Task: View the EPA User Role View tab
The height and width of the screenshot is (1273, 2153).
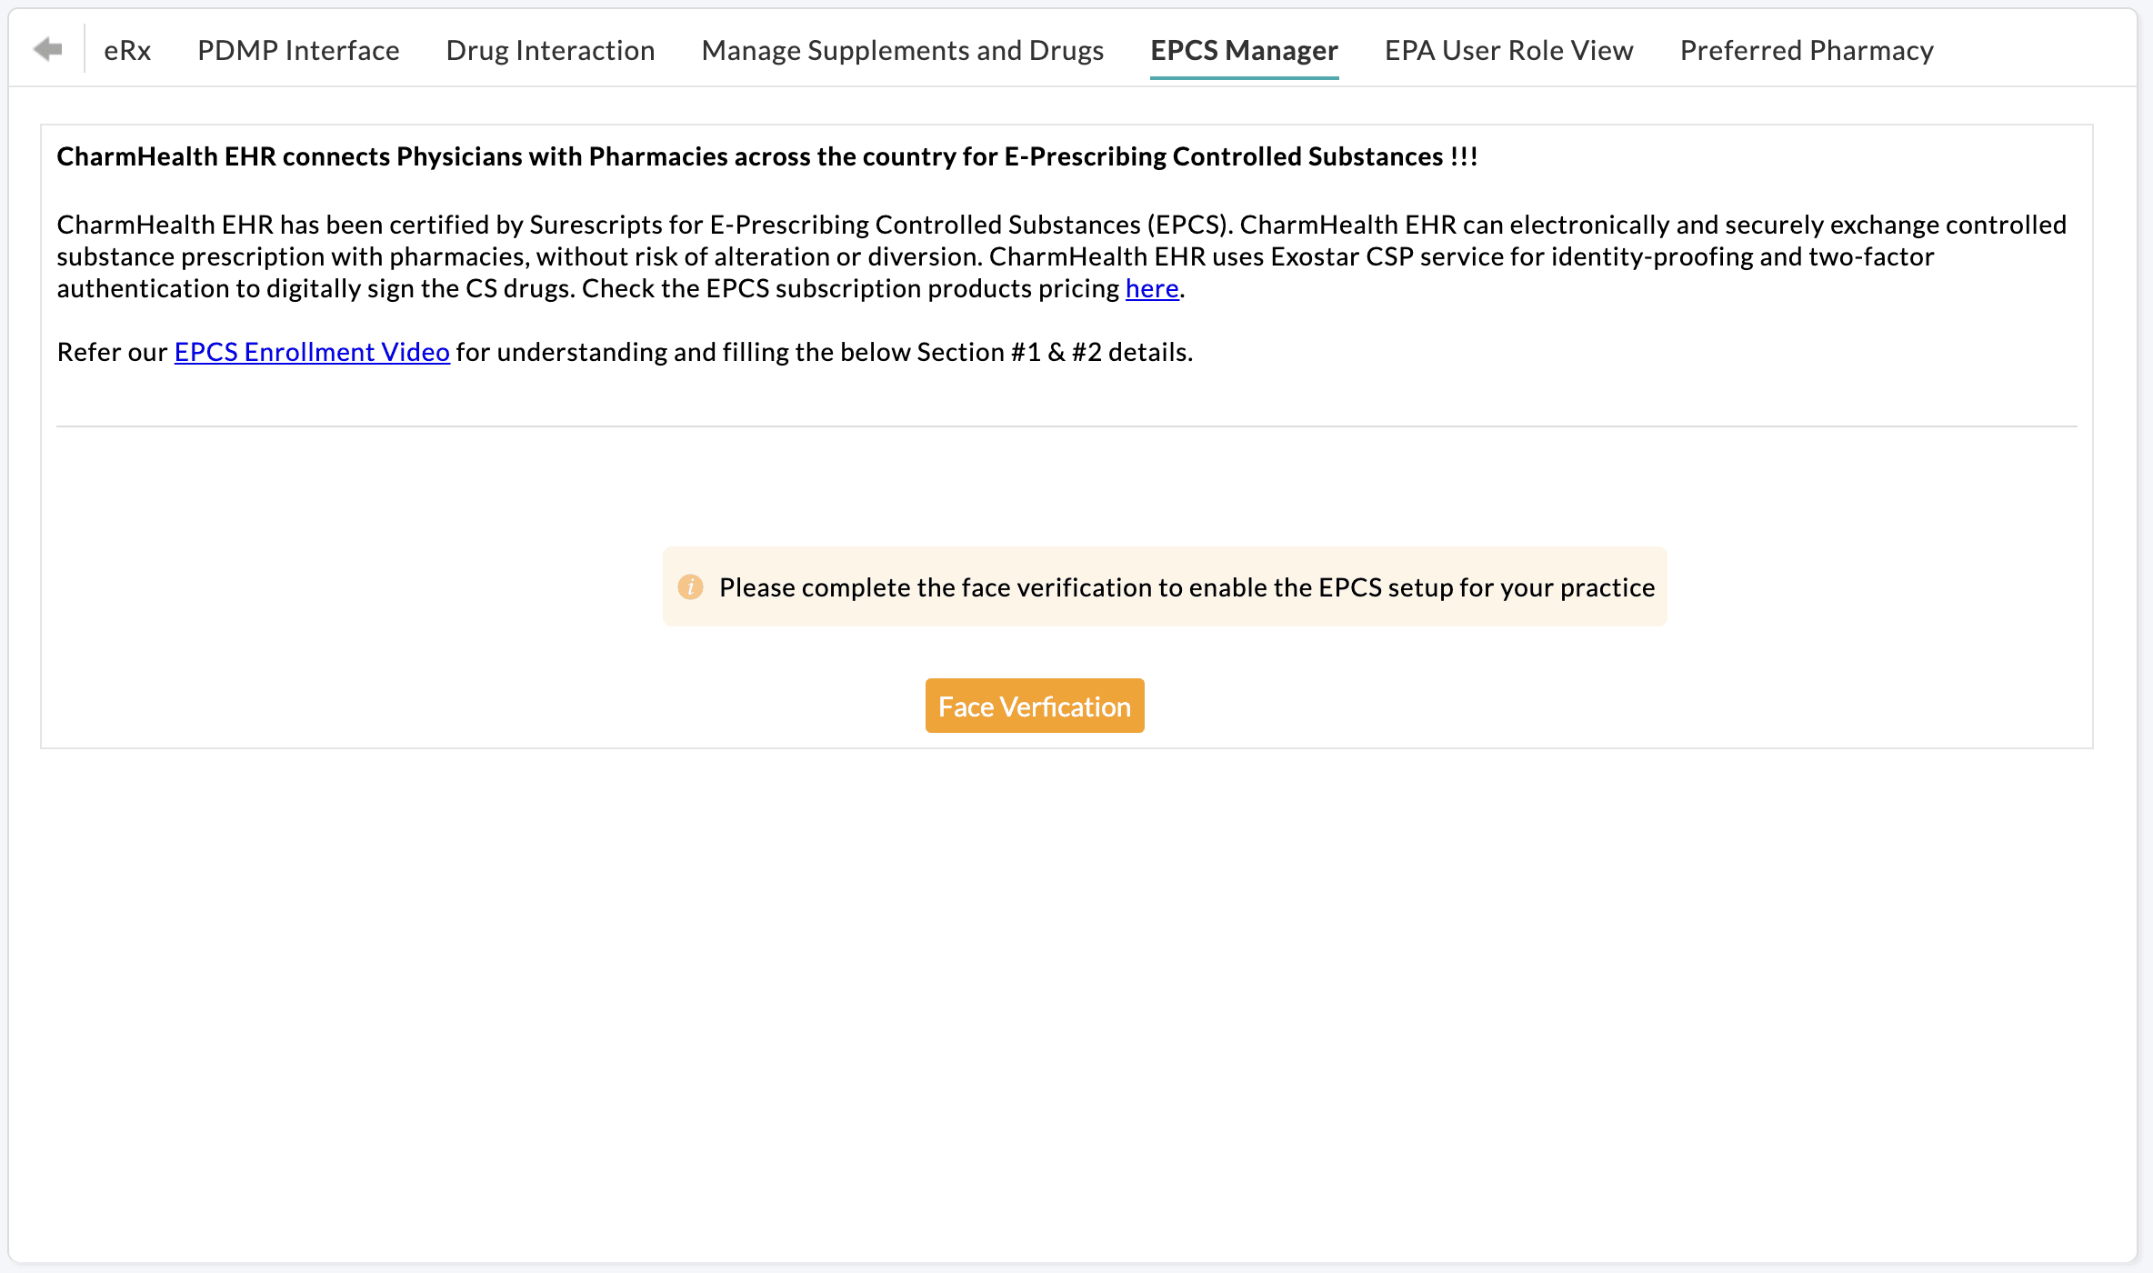Action: (x=1508, y=51)
